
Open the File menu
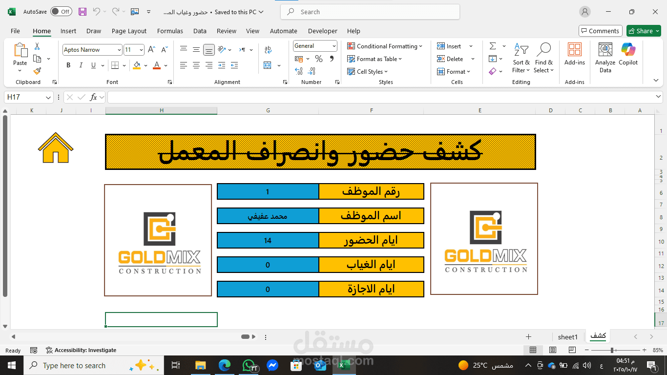coord(16,31)
